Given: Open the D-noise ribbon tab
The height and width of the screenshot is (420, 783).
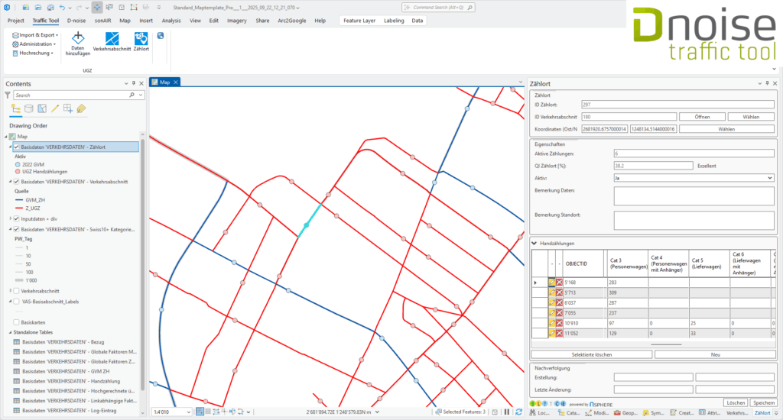Looking at the screenshot, I should point(76,21).
